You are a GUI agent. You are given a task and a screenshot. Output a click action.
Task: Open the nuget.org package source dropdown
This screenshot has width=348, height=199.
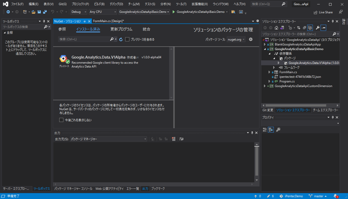click(x=236, y=39)
